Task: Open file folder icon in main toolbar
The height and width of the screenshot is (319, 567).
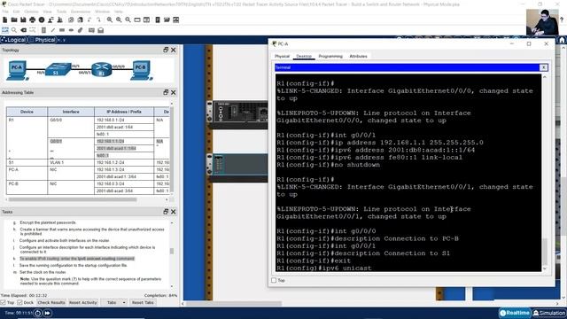Action: pos(14,19)
